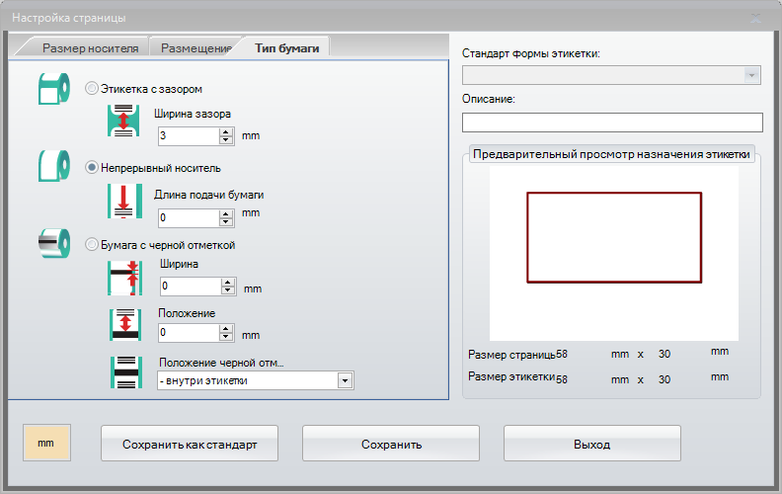Select the Бумага с черной отметкой option

[91, 244]
